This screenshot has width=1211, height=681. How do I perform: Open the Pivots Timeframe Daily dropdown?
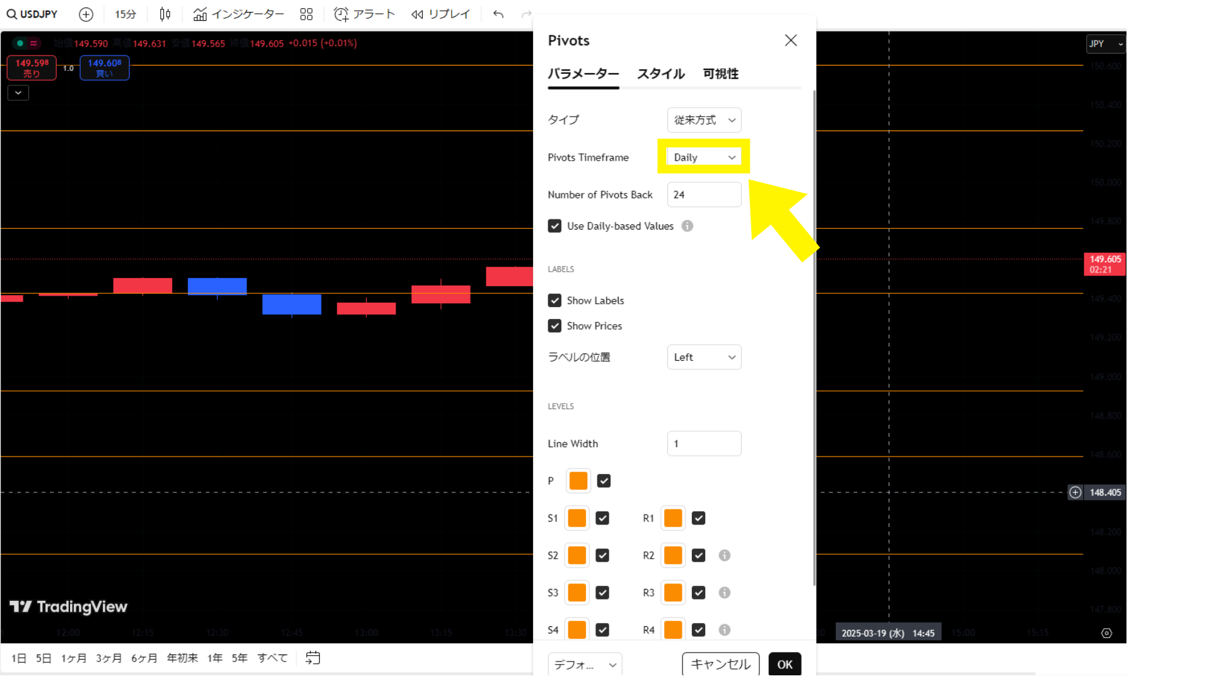[704, 157]
